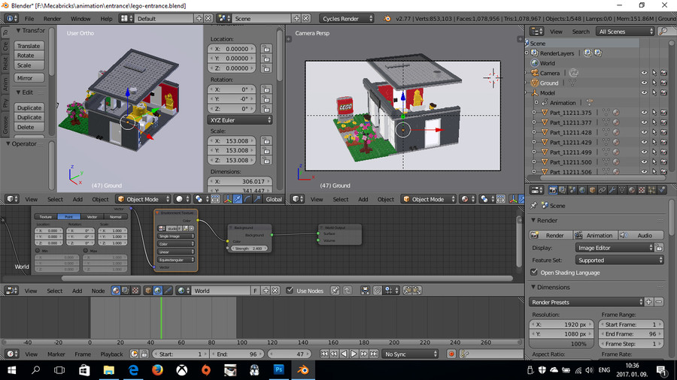Click the Audio render button
677x380 pixels.
pyautogui.click(x=641, y=235)
